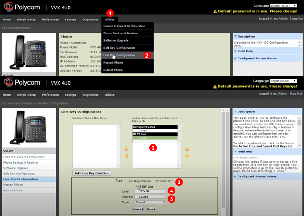
Task: Choose Import & Export Configuration from Utilities dropdown
Action: coord(127,26)
